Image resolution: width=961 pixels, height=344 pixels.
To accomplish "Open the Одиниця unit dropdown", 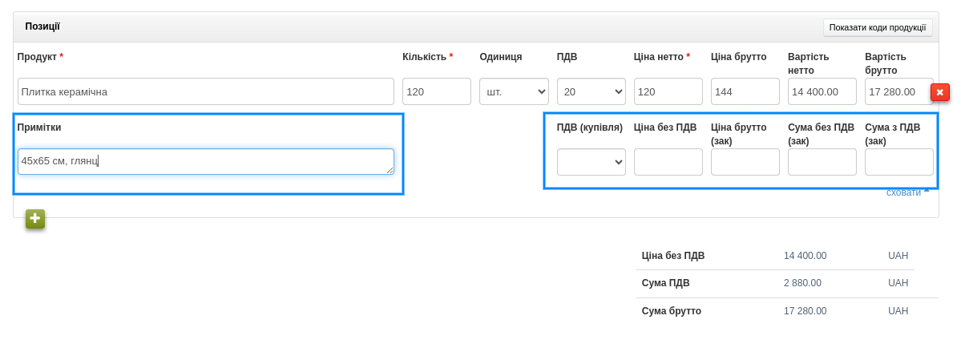I will pyautogui.click(x=514, y=91).
